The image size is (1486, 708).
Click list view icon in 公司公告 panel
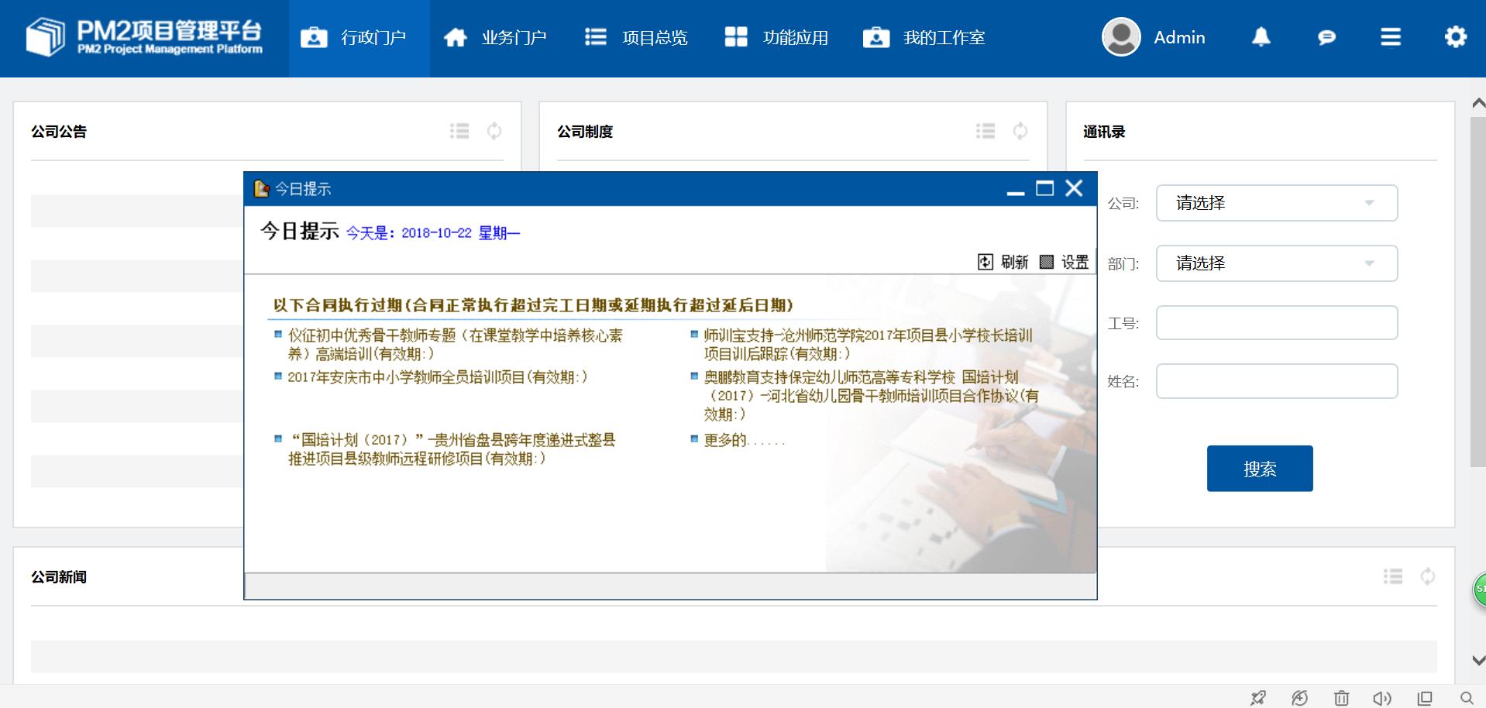(x=459, y=131)
